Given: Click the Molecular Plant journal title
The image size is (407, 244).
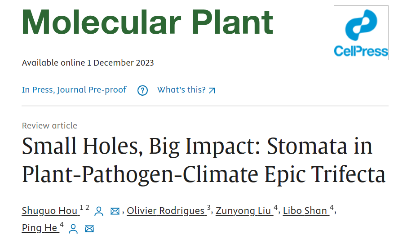Looking at the screenshot, I should [147, 22].
